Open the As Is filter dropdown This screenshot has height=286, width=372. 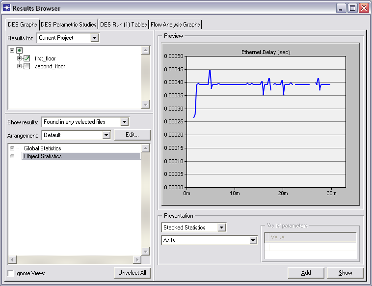[x=253, y=240]
